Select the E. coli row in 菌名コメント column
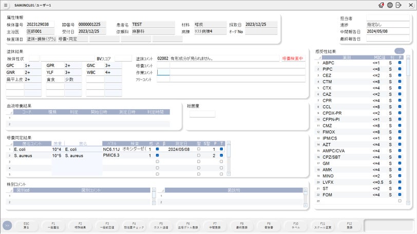The height and width of the screenshot is (234, 417). [x=32, y=149]
